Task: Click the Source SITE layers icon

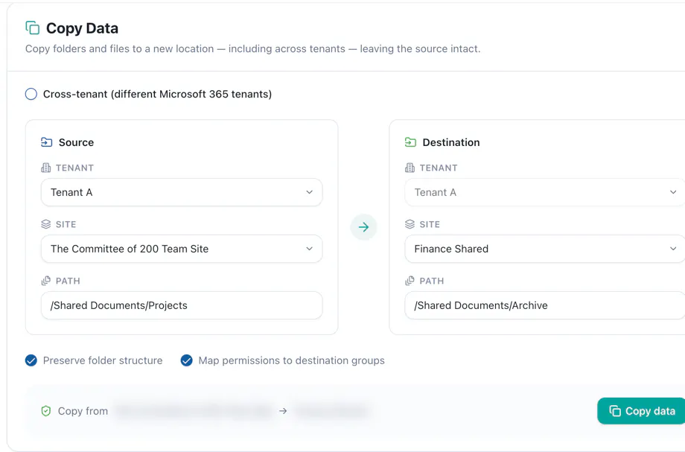Action: pos(46,224)
